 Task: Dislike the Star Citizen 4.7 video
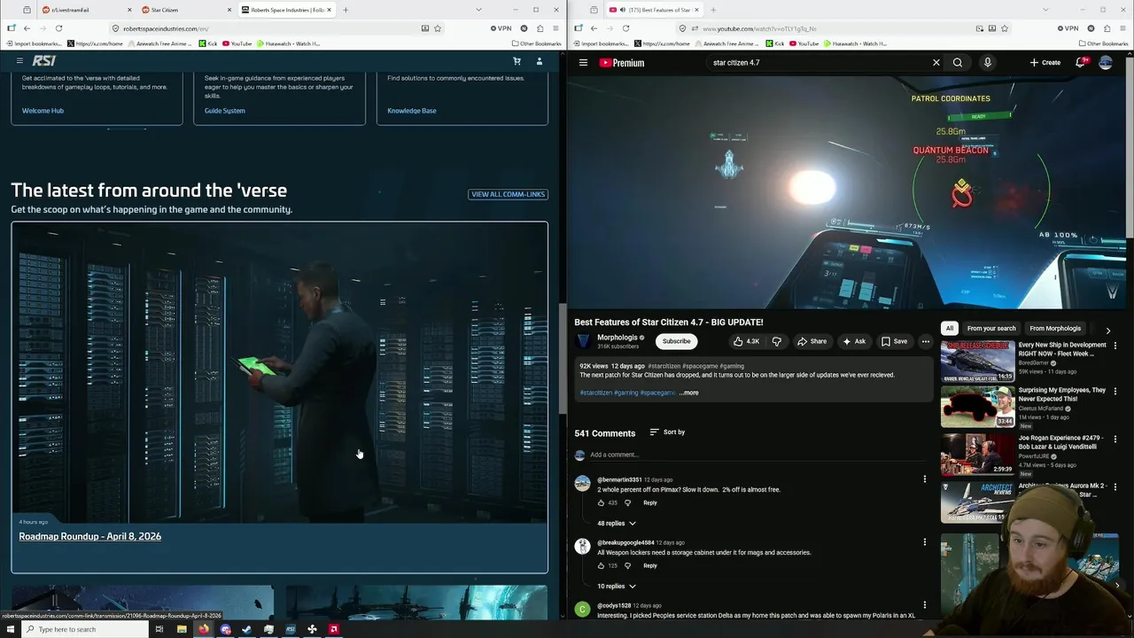(x=777, y=341)
